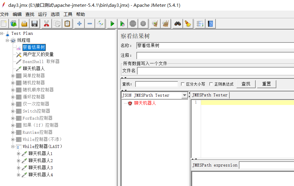
Task: Expand the 随机控制器 node
Action: point(13,83)
